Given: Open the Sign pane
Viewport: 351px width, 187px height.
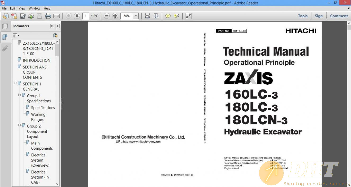Looking at the screenshot, I should (x=319, y=16).
